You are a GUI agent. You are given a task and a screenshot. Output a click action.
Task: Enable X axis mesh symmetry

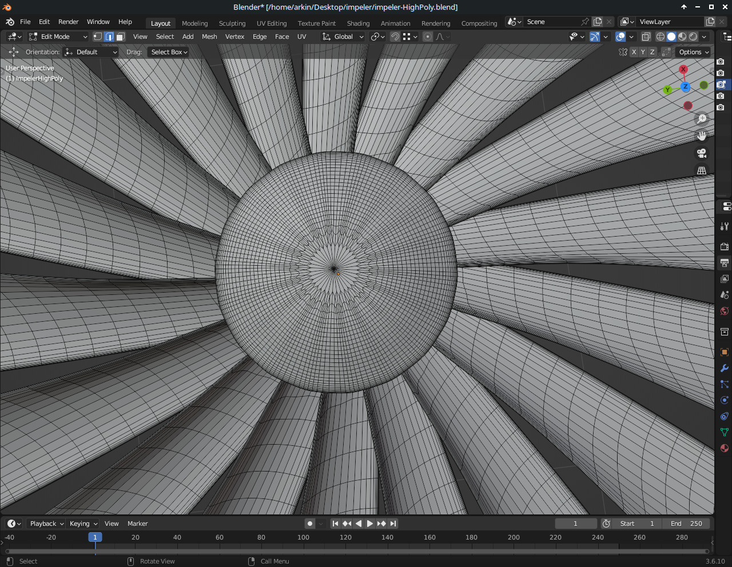[634, 52]
